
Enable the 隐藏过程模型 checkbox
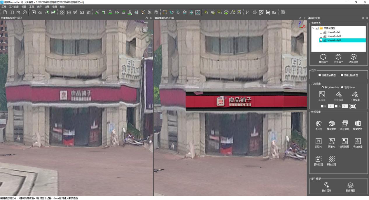tap(342, 75)
